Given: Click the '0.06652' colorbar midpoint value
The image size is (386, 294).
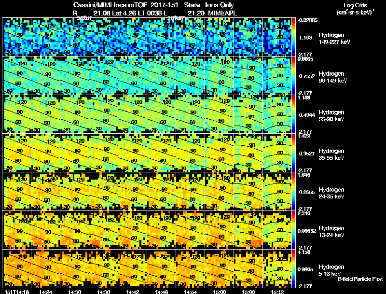Looking at the screenshot, I should point(307,231).
